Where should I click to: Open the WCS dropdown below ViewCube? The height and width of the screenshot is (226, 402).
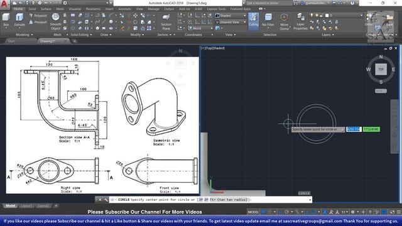pos(381,91)
